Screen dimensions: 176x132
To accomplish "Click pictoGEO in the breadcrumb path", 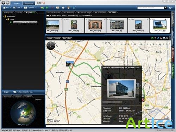I will click(x=56, y=15).
